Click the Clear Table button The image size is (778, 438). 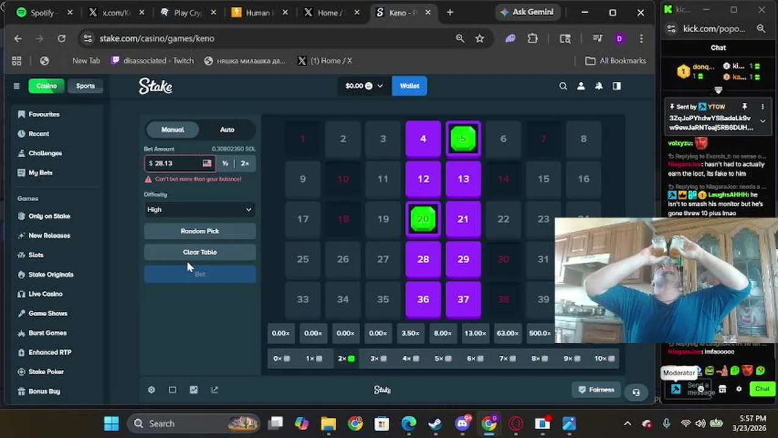200,252
